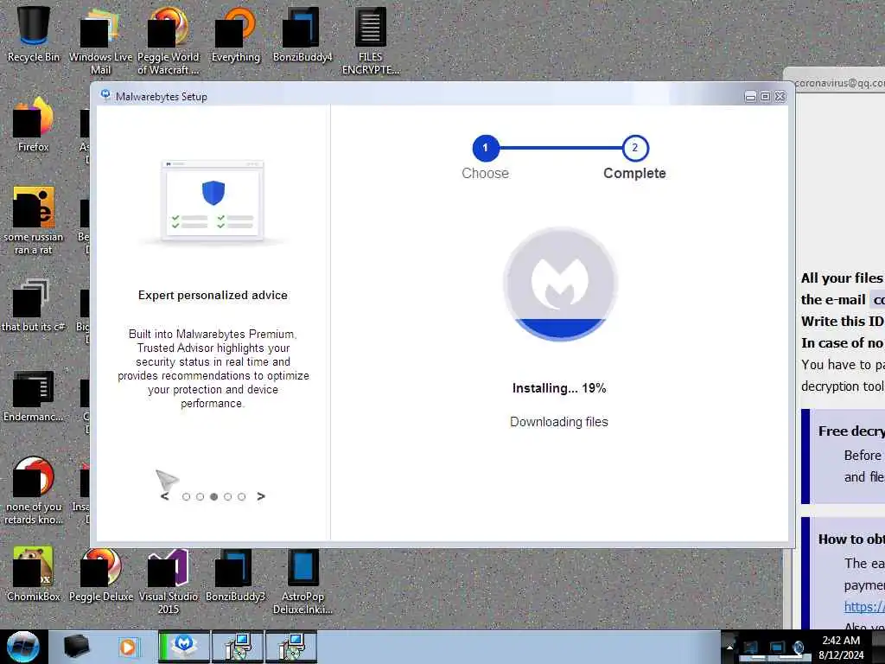885x664 pixels.
Task: Open the AstroPop Deluxe.lnk desktop icon
Action: 302,580
